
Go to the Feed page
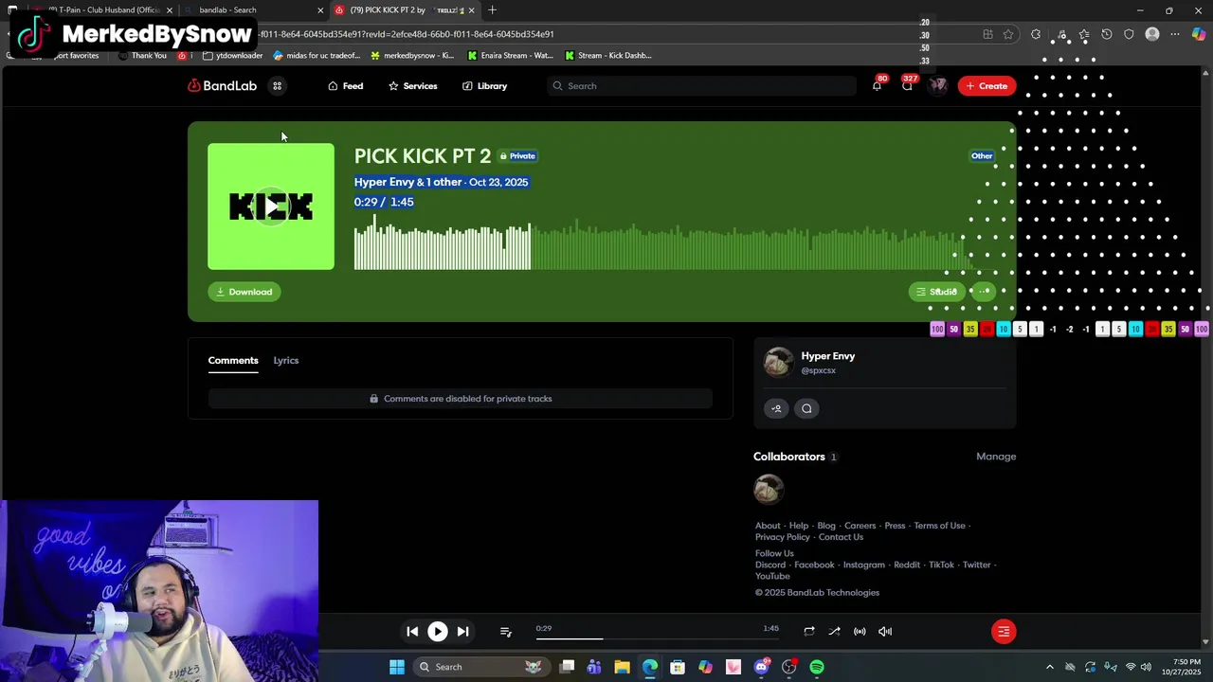point(346,86)
